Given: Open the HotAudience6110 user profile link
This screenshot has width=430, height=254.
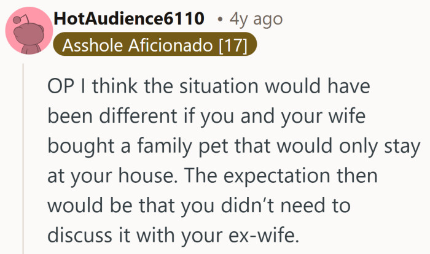Looking at the screenshot, I should click(x=129, y=19).
